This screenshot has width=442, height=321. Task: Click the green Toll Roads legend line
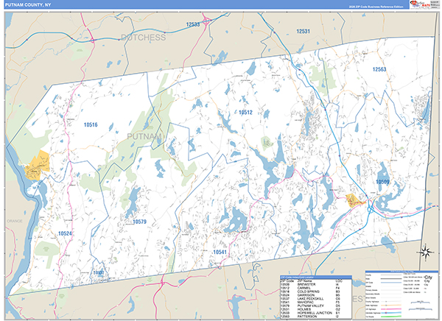pos(391,317)
